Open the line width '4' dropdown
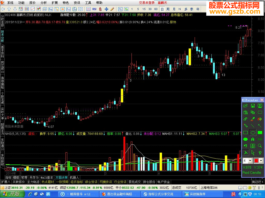This screenshot has width=265, height=198. (x=250, y=161)
